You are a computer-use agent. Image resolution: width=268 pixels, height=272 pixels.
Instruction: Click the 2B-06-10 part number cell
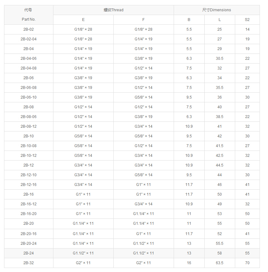pos(28,97)
